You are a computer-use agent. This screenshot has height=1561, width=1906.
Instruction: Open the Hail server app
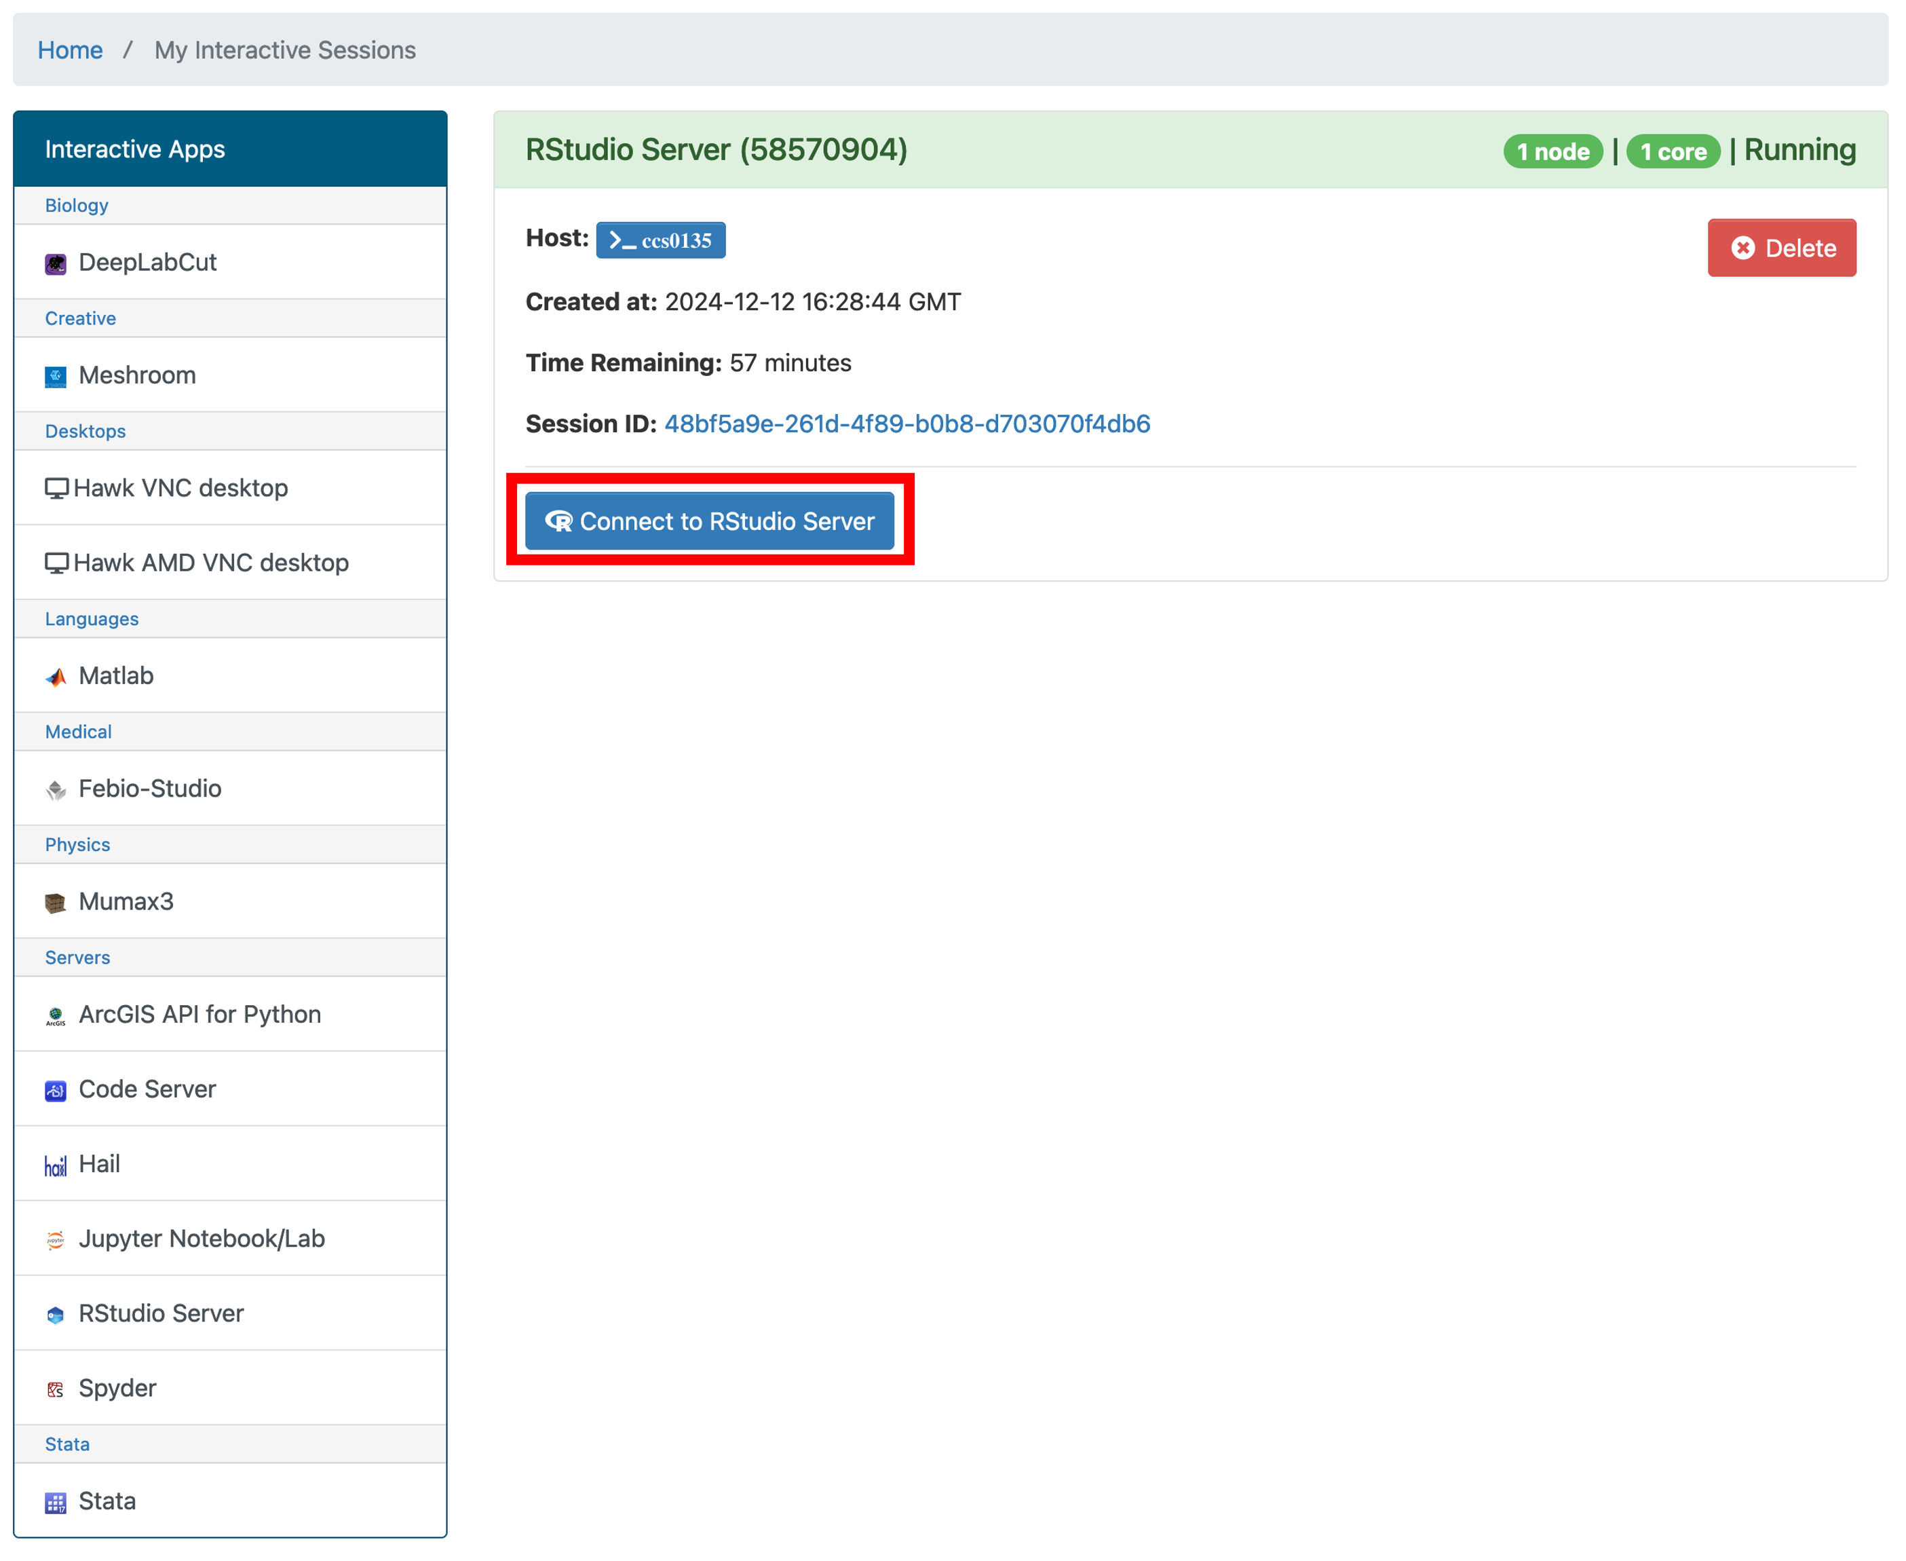tap(230, 1163)
